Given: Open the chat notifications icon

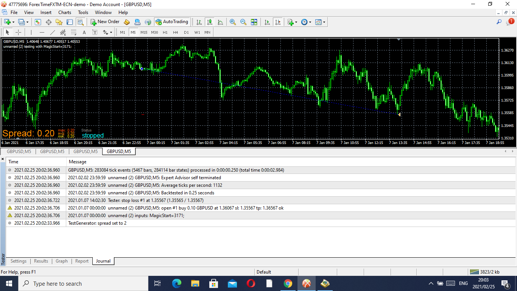Looking at the screenshot, I should pos(509,22).
